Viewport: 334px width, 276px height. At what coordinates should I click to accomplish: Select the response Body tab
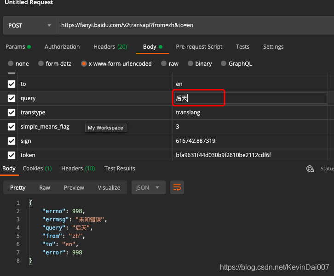click(9, 169)
